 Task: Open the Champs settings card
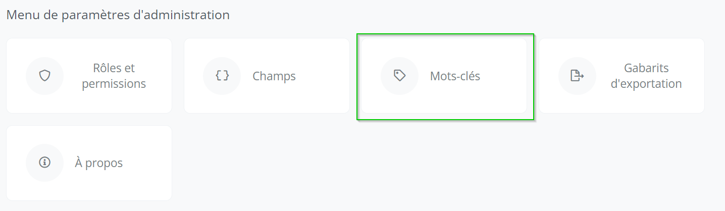click(267, 76)
